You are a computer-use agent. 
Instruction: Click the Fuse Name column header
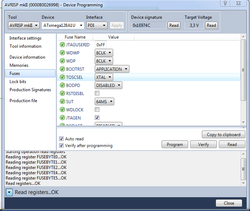75,37
